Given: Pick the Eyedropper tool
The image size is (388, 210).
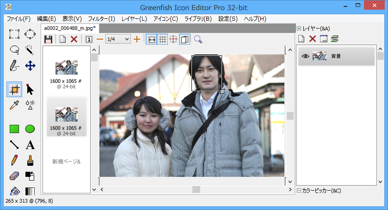Looking at the screenshot, I should coord(14,105).
